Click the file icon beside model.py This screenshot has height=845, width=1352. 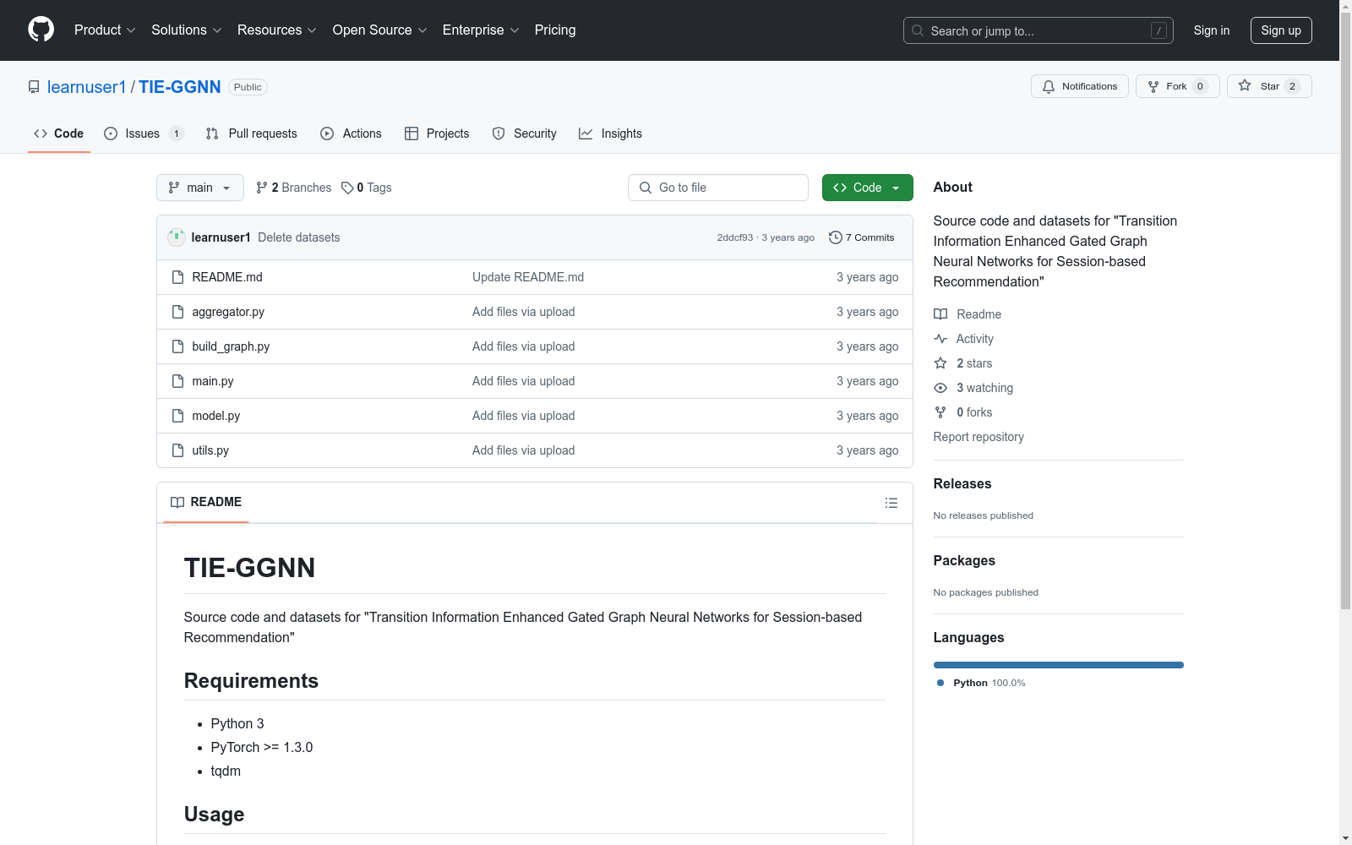pyautogui.click(x=177, y=416)
